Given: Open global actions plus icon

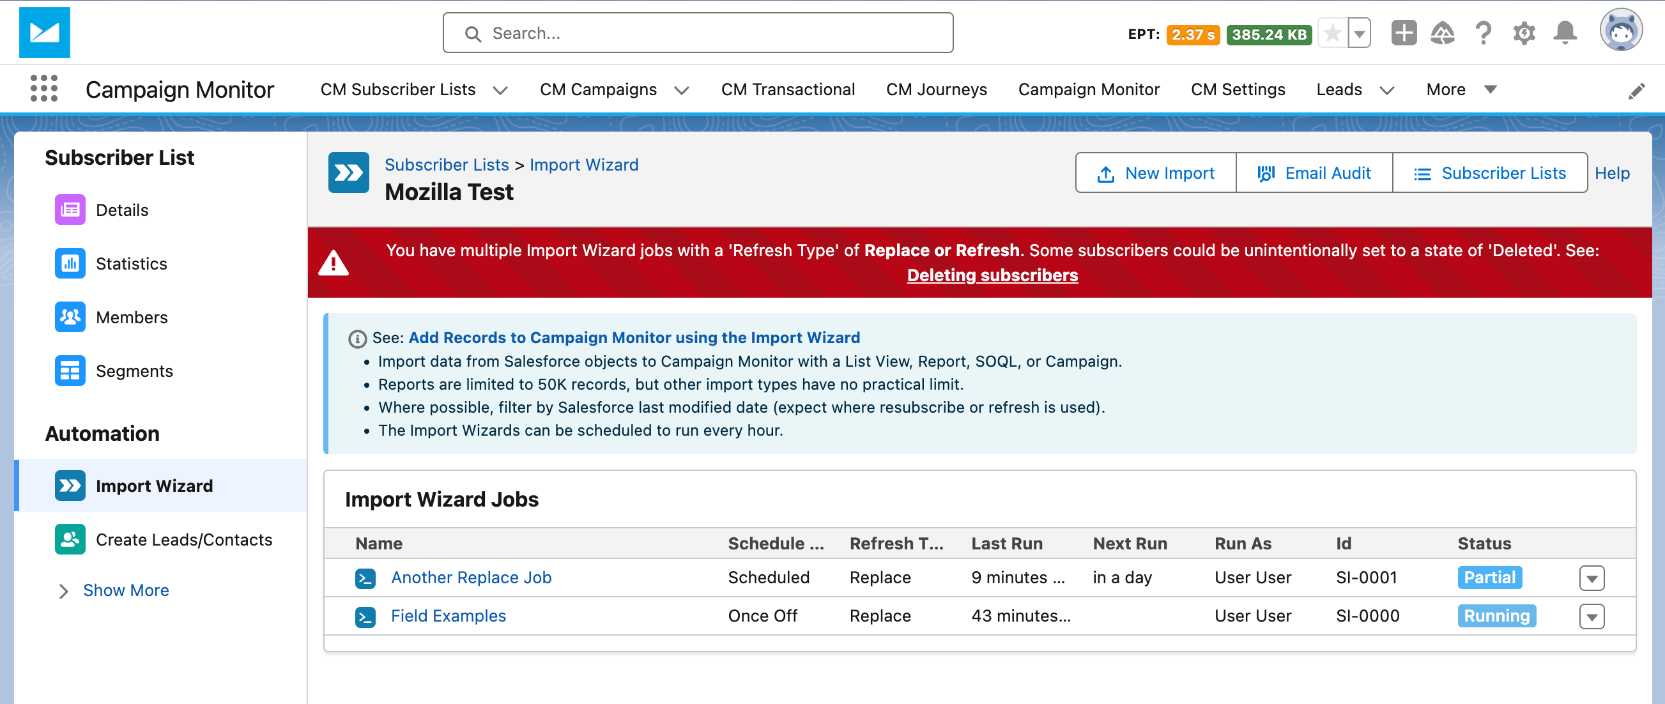Looking at the screenshot, I should (1403, 33).
